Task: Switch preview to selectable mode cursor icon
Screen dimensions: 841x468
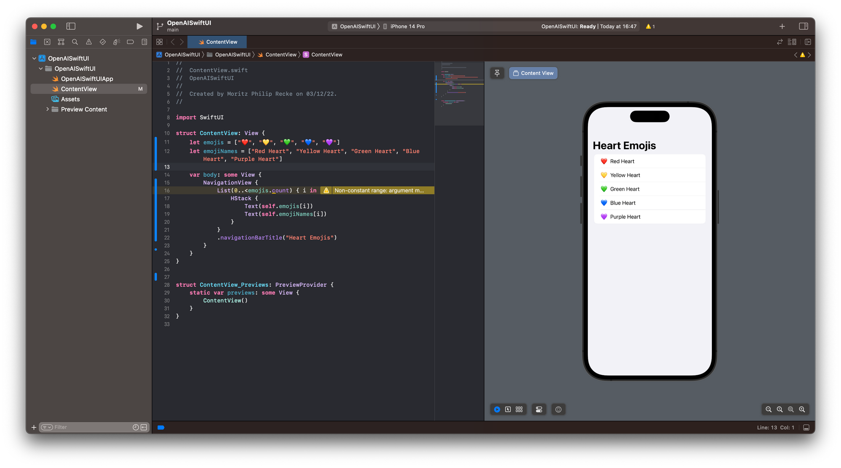Action: click(508, 409)
